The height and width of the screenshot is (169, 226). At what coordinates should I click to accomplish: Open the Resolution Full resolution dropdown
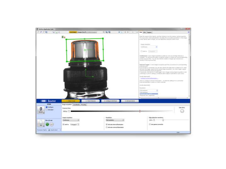point(115,120)
